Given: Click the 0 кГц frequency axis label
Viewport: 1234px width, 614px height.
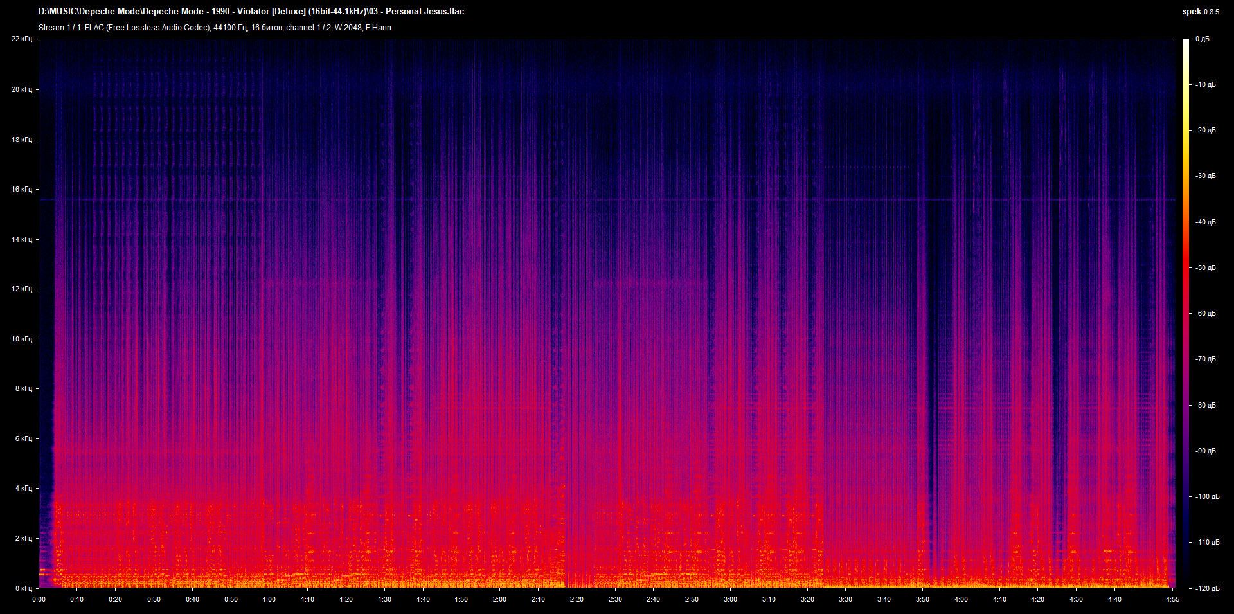Looking at the screenshot, I should tap(23, 588).
